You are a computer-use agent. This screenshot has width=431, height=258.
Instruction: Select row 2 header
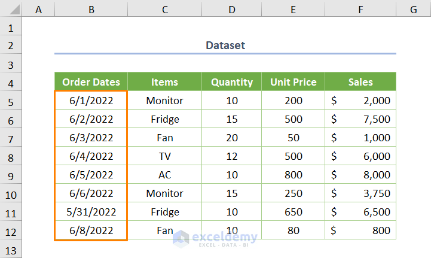[x=11, y=45]
